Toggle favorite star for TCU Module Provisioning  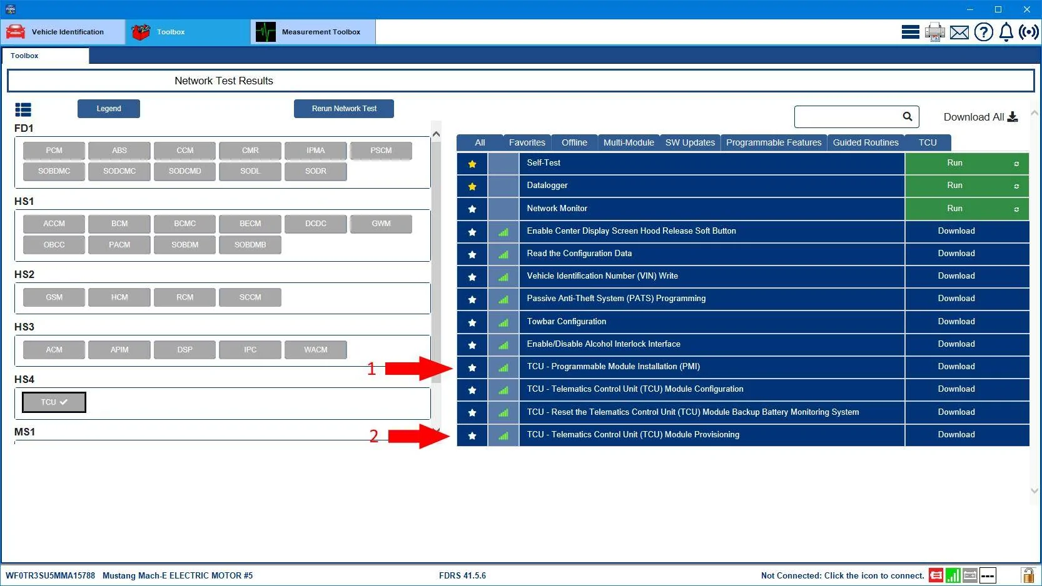pyautogui.click(x=472, y=435)
